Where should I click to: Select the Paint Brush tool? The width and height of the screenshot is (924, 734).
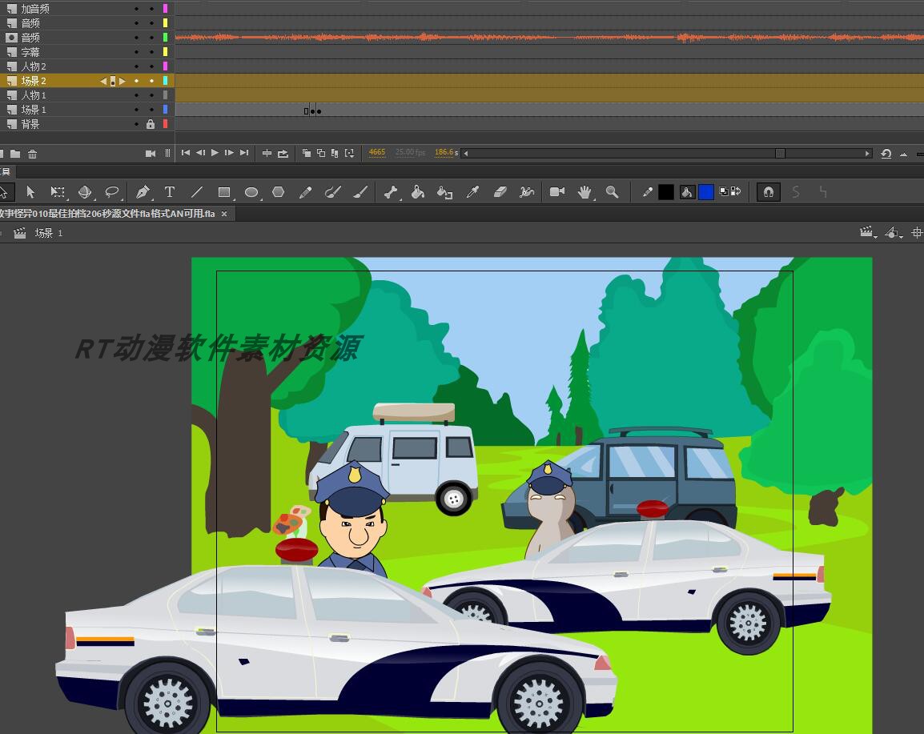[x=333, y=192]
